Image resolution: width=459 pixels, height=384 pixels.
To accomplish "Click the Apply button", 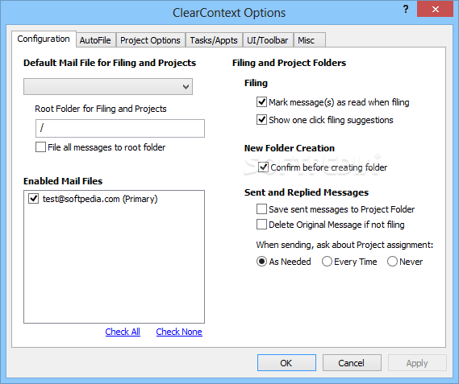I will point(417,362).
